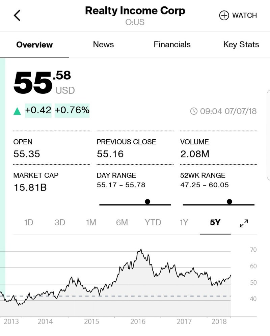
Task: Go to the Key Stats tab
Action: pos(241,45)
